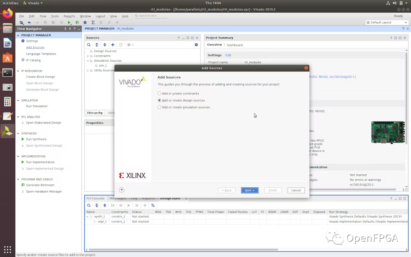Click the Sigma reports toolbar icon

pos(93,22)
